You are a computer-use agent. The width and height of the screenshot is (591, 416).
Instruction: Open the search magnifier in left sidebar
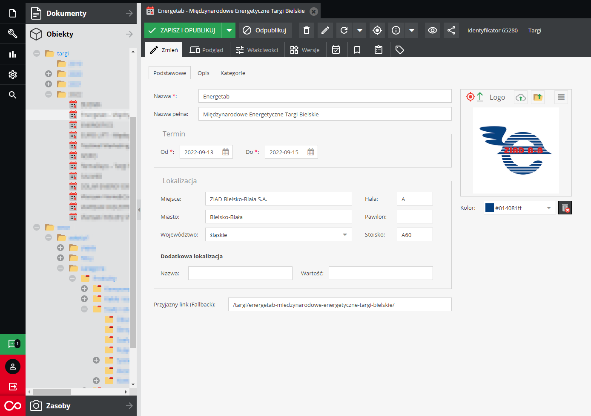13,95
